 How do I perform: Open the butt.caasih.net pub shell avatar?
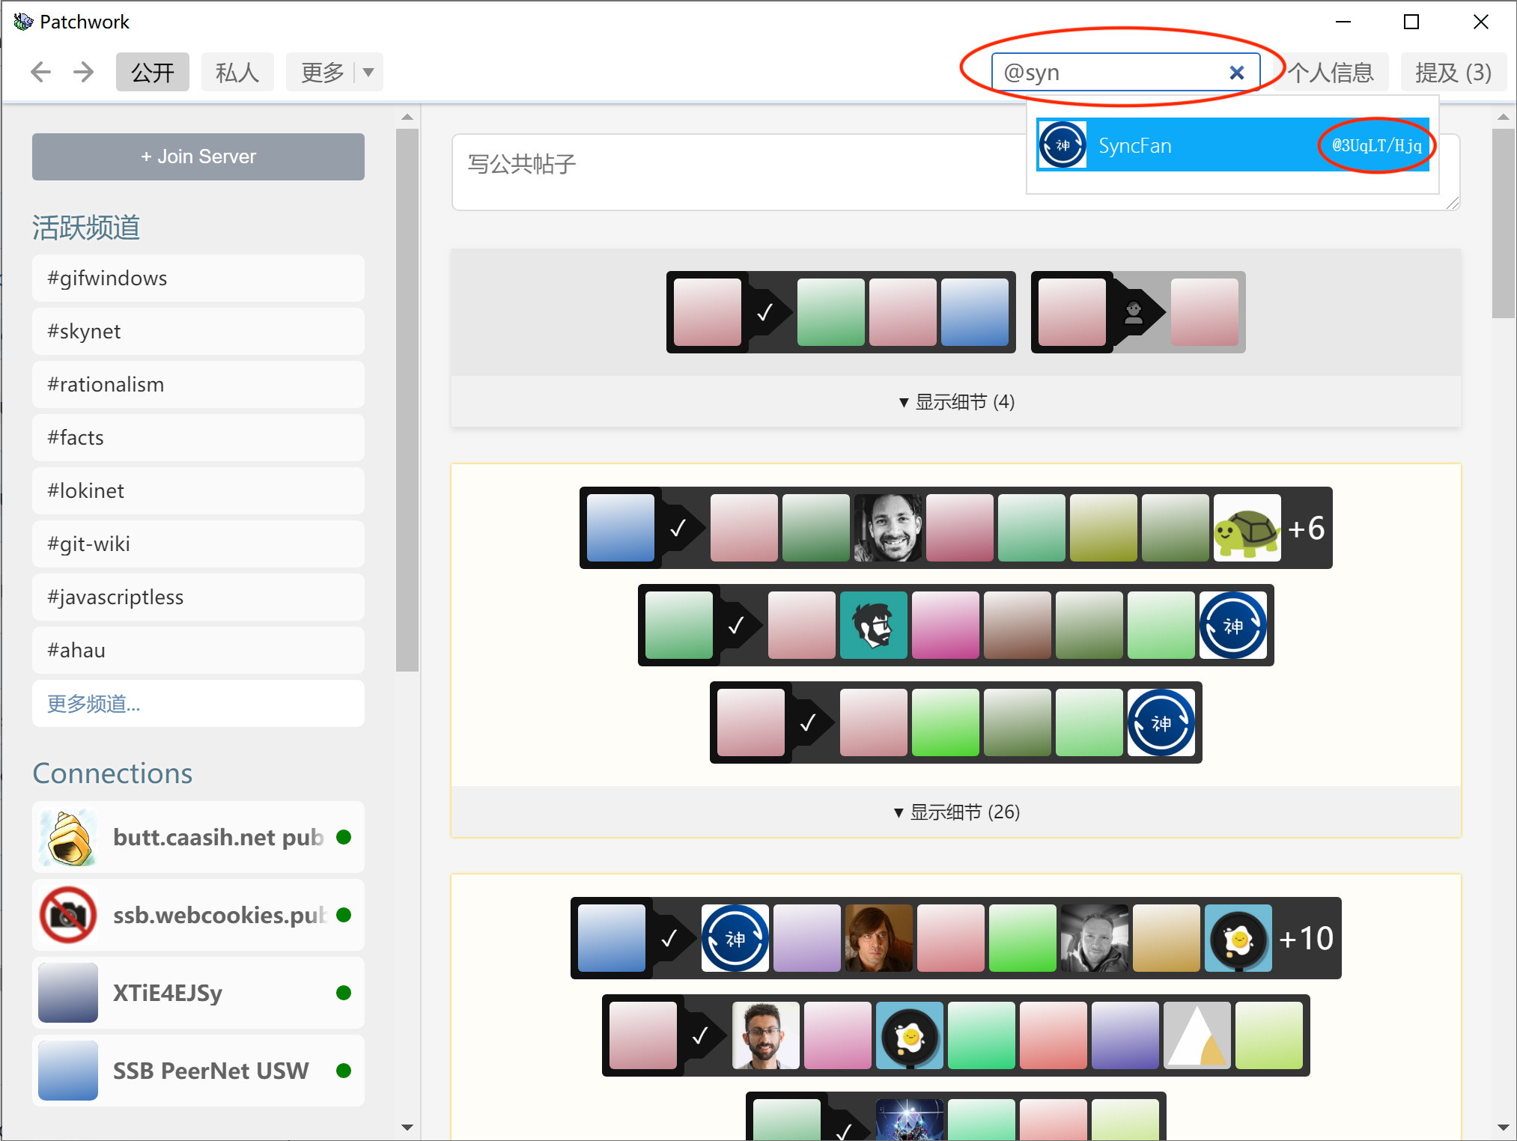point(68,837)
